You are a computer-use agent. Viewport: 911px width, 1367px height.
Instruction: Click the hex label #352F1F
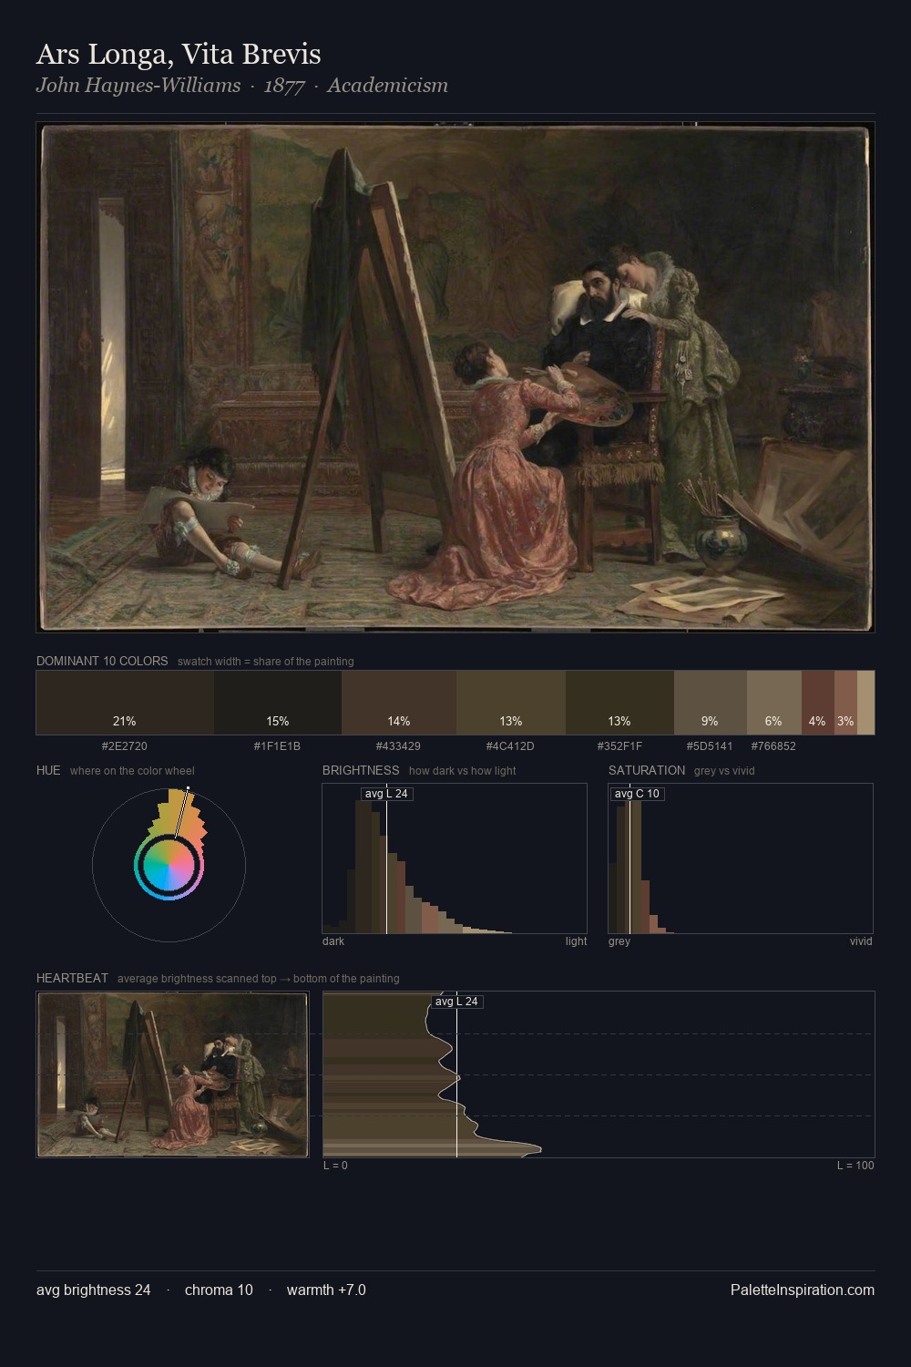pyautogui.click(x=619, y=746)
